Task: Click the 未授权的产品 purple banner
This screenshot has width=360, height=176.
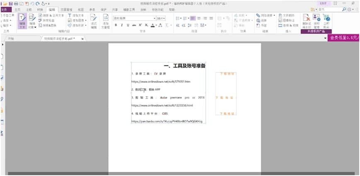Action: [x=316, y=31]
